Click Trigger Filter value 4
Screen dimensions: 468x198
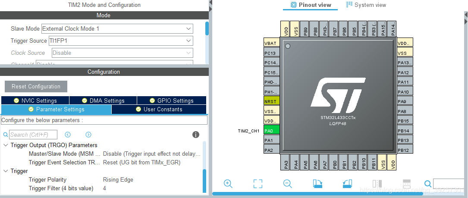(x=104, y=188)
